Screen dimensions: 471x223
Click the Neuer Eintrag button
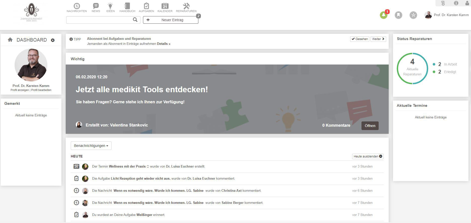click(171, 20)
